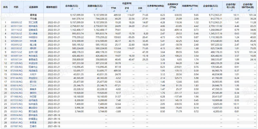Select the 最高值 summary row label
Viewport: 258px width, 129px height.
(33, 15)
